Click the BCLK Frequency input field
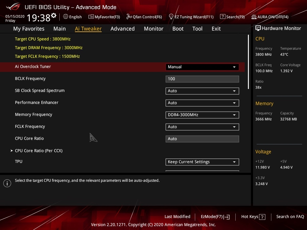307x230 pixels. point(202,79)
